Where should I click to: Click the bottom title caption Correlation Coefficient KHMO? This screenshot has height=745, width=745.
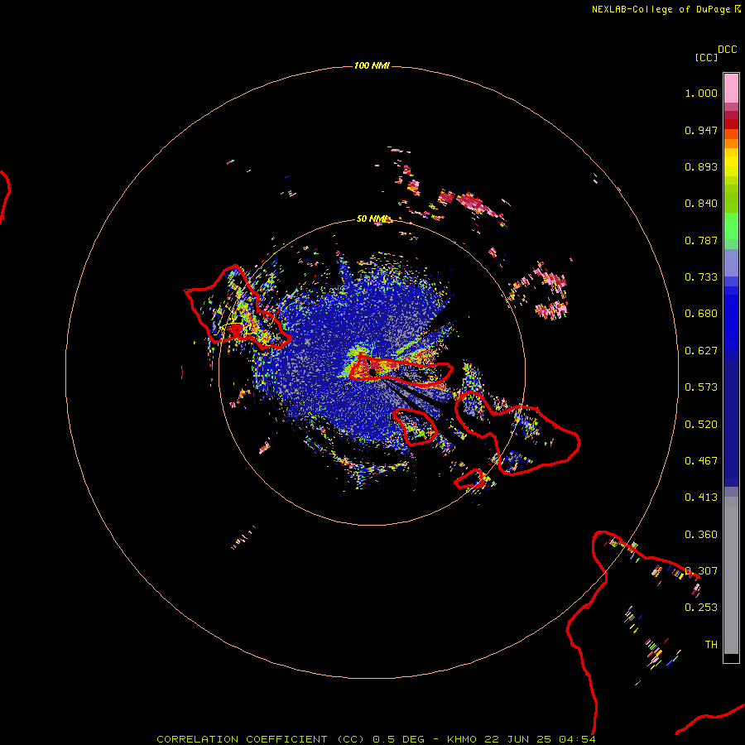(376, 739)
